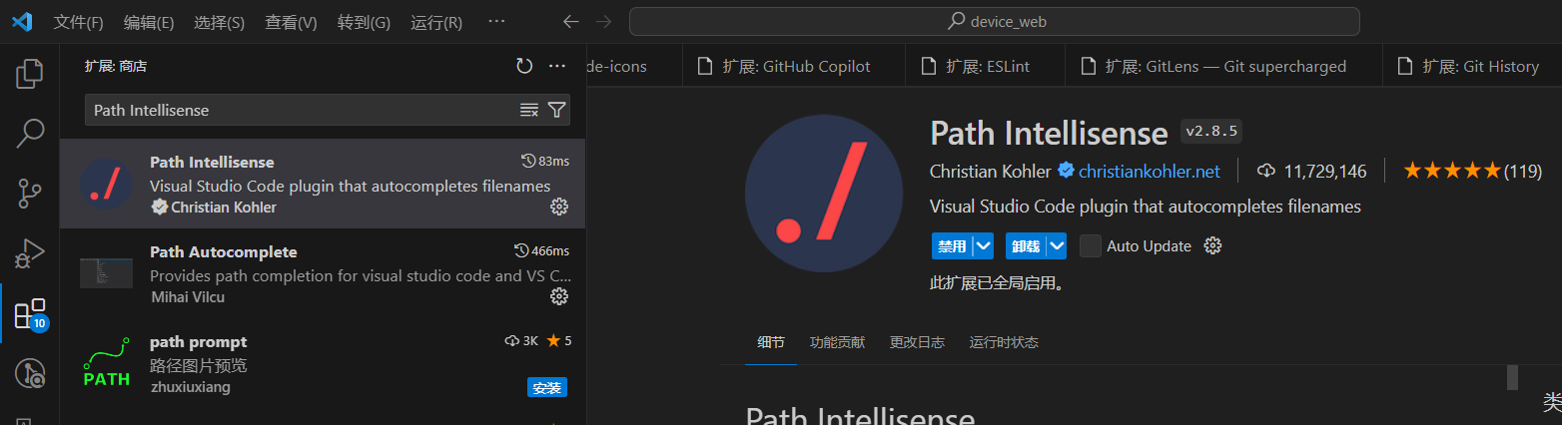1562x425 pixels.
Task: Expand the 禁用 button dropdown arrow
Action: [983, 245]
